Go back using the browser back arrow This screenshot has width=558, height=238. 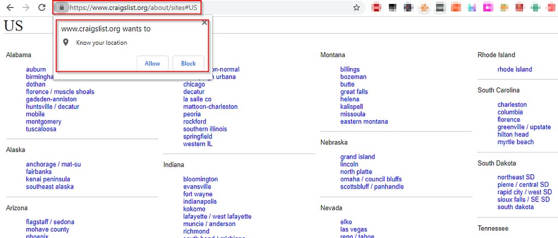coord(10,8)
